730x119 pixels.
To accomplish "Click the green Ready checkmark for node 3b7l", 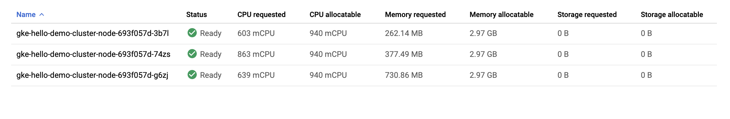I will tap(192, 33).
